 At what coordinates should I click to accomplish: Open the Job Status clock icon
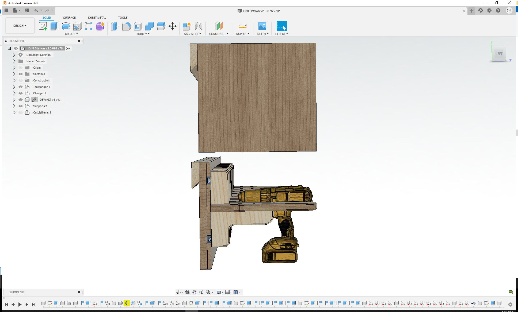tap(489, 11)
